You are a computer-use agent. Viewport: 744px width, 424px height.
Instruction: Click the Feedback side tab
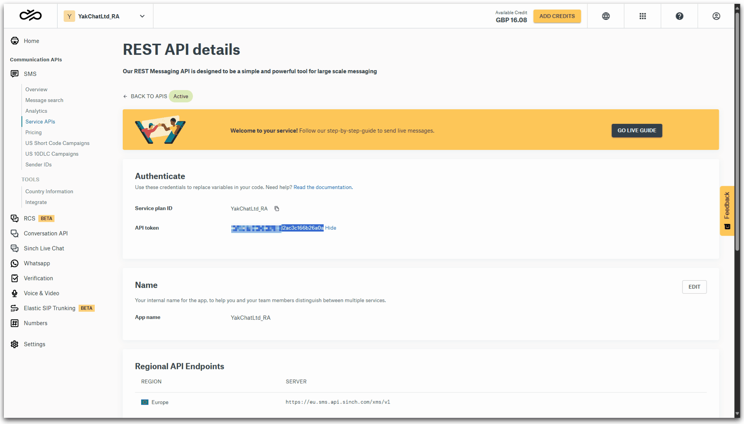pos(727,210)
